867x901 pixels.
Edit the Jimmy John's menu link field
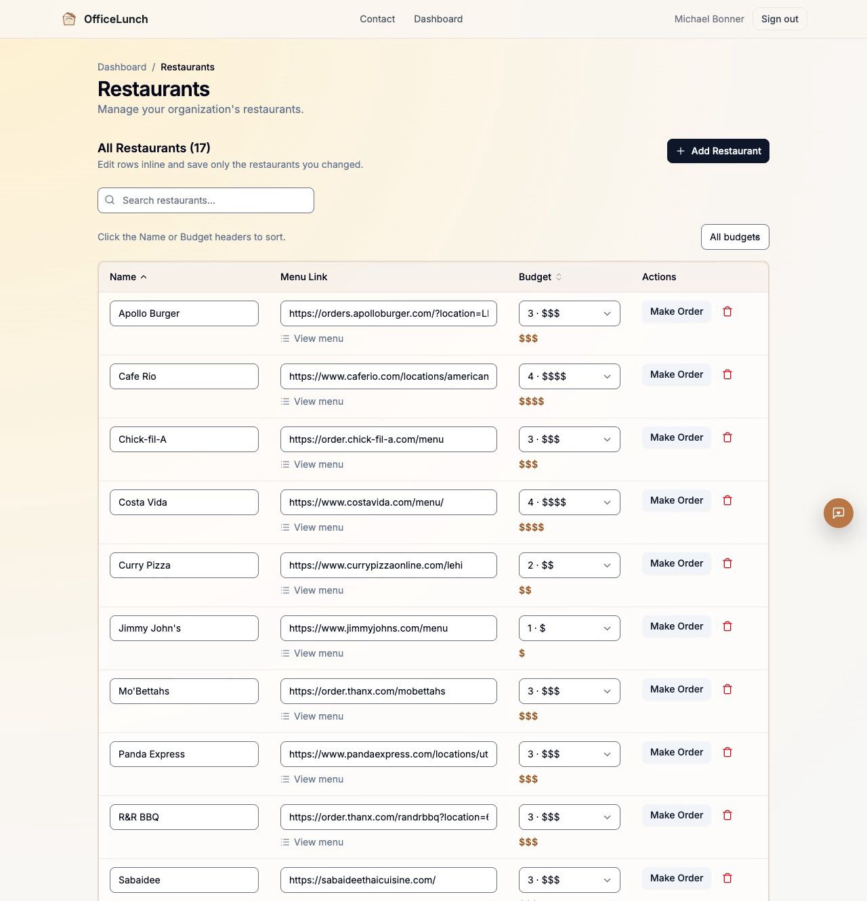(389, 628)
